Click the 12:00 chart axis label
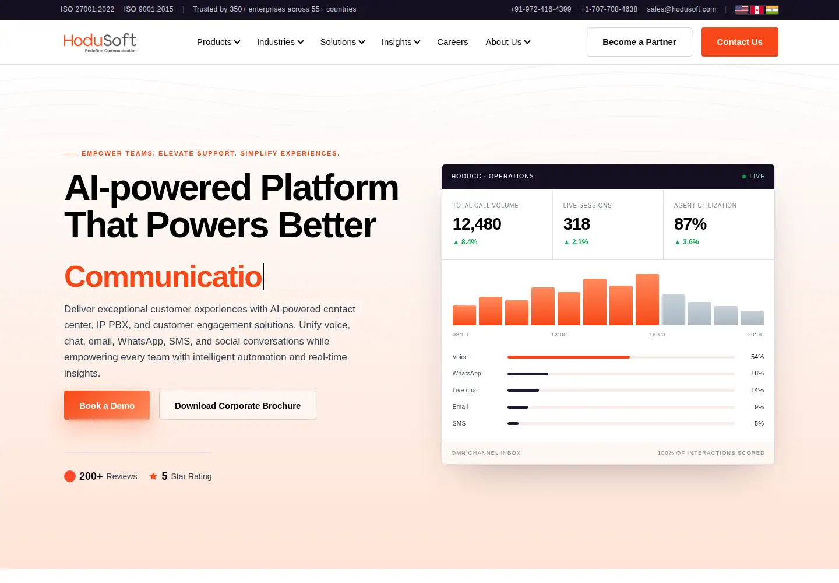This screenshot has height=583, width=839. pos(559,335)
